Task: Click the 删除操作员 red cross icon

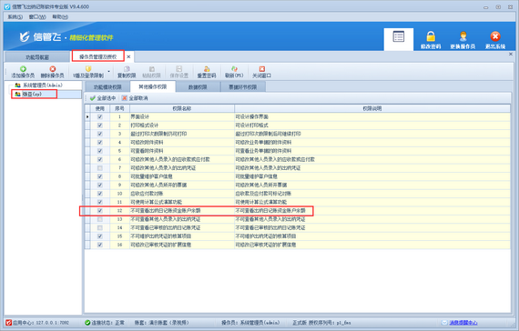Action: 53,69
